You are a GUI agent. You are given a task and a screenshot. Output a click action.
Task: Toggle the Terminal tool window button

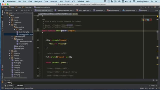pyautogui.click(x=19, y=85)
